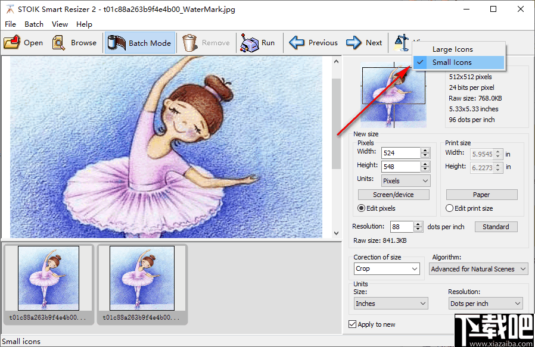The width and height of the screenshot is (535, 347).
Task: Click the Run robot icon
Action: 249,43
